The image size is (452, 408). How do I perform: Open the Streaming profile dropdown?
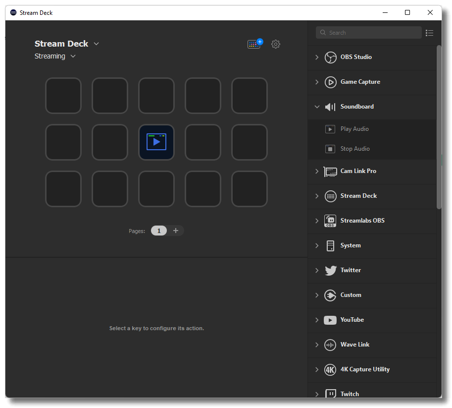pyautogui.click(x=73, y=57)
